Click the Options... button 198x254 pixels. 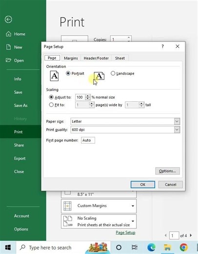[167, 171]
